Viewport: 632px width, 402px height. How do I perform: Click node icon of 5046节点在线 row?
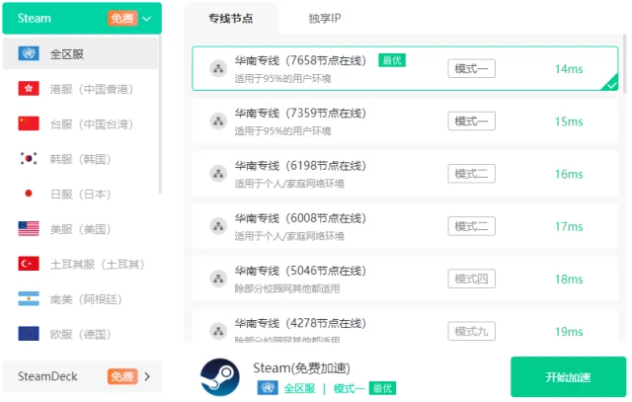pos(218,279)
